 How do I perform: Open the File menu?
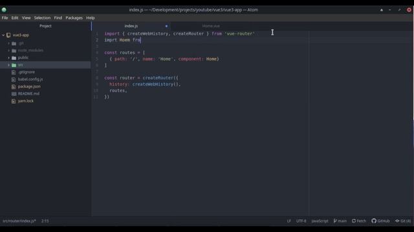coord(5,18)
